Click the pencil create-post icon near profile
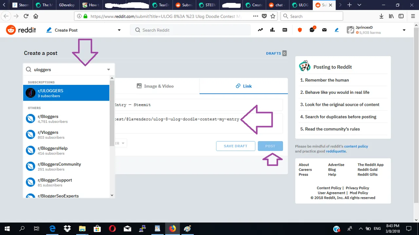 (x=337, y=30)
